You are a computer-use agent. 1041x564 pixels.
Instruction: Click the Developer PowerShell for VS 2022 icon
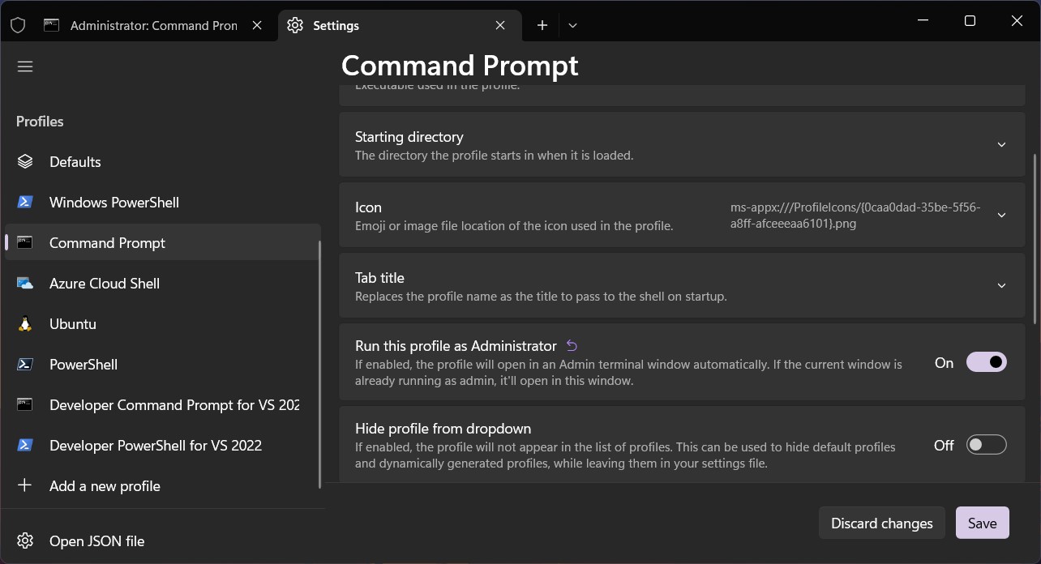[x=25, y=446]
